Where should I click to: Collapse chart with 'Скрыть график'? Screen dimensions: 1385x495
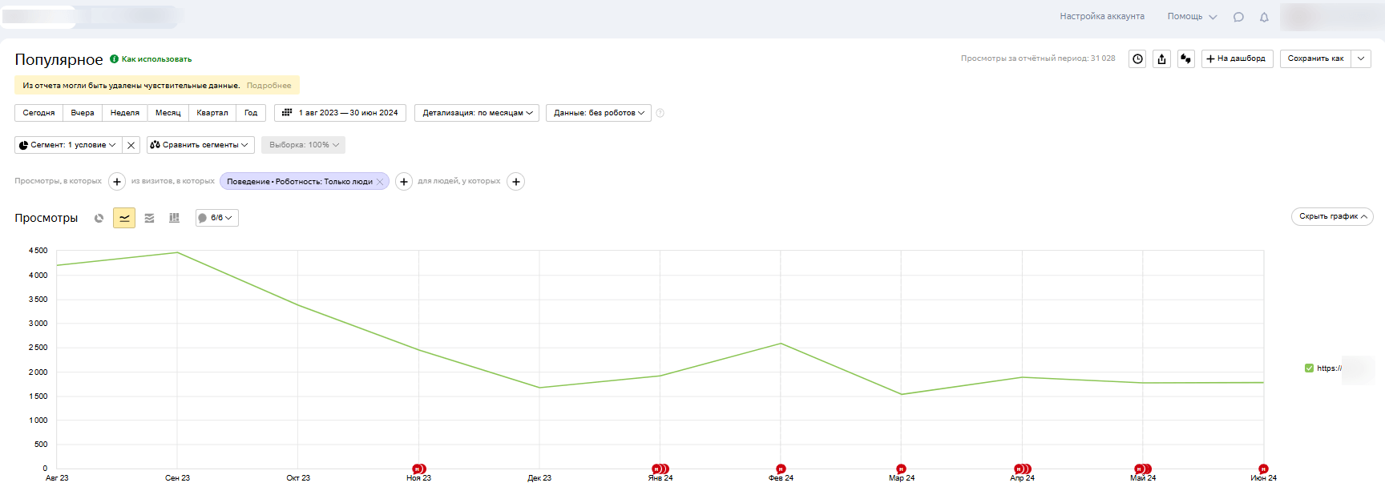1332,216
